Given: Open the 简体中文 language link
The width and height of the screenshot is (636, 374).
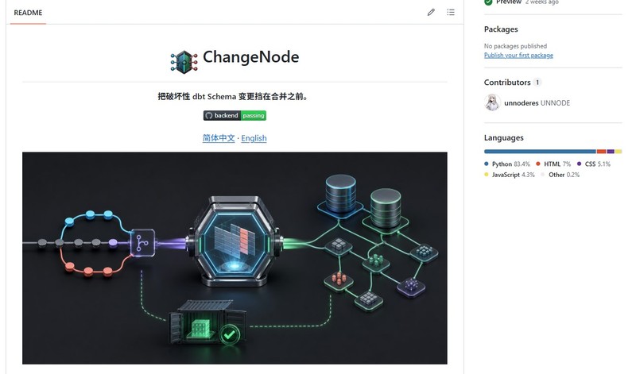Looking at the screenshot, I should click(x=219, y=138).
